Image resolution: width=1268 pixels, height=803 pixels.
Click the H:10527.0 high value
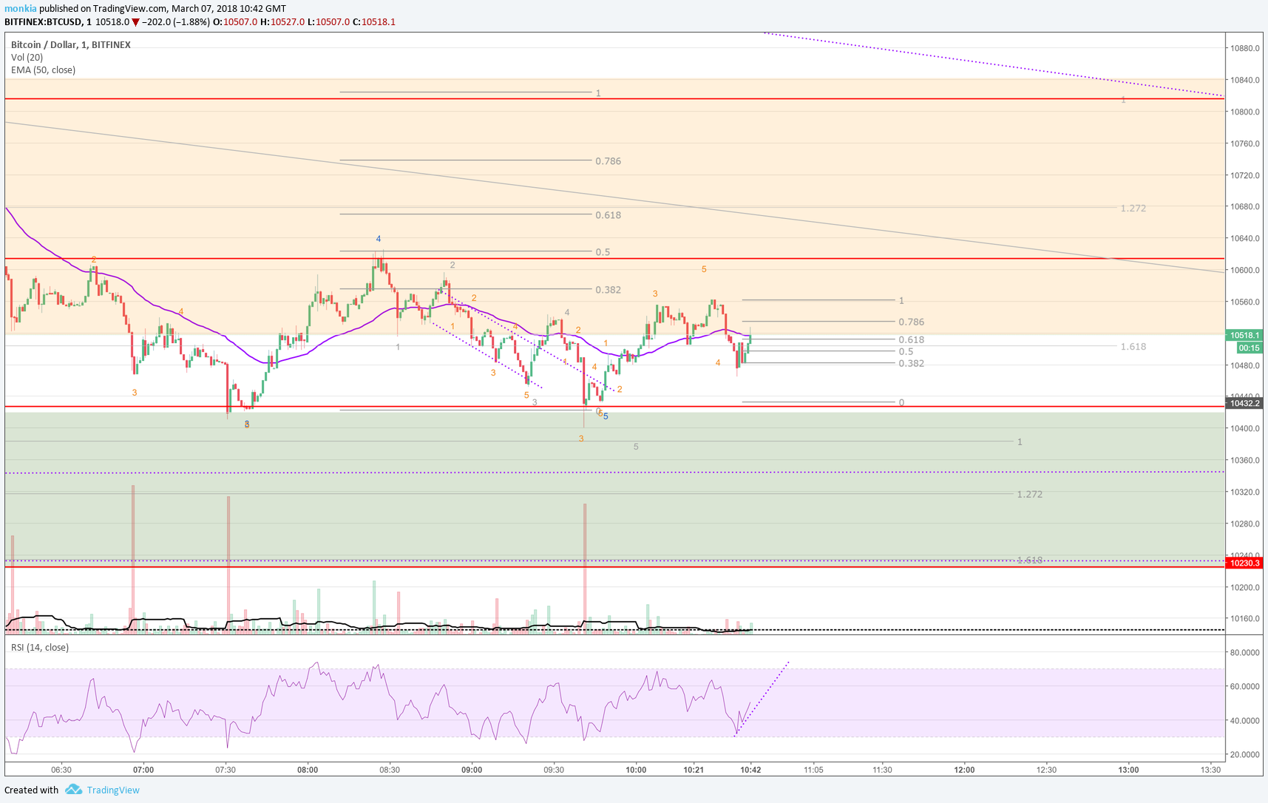click(x=282, y=22)
